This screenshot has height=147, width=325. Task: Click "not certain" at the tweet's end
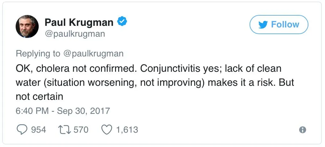(40, 96)
